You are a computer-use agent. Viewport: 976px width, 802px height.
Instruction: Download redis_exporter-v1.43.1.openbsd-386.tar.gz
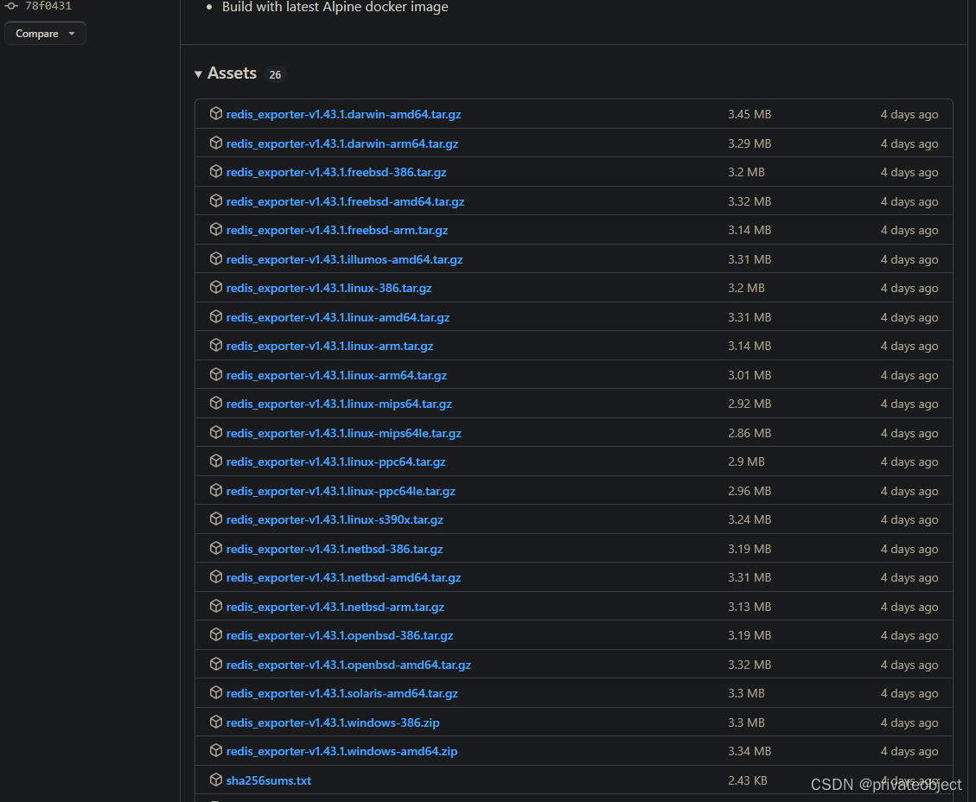pyautogui.click(x=340, y=635)
